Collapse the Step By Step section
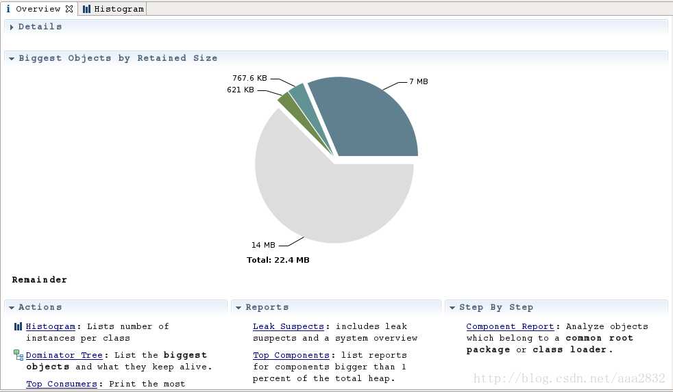 tap(452, 308)
